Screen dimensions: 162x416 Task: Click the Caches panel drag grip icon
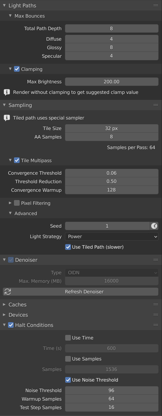(x=156, y=304)
